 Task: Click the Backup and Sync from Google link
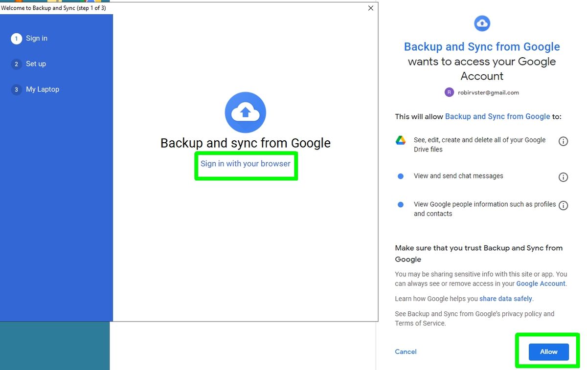[497, 116]
